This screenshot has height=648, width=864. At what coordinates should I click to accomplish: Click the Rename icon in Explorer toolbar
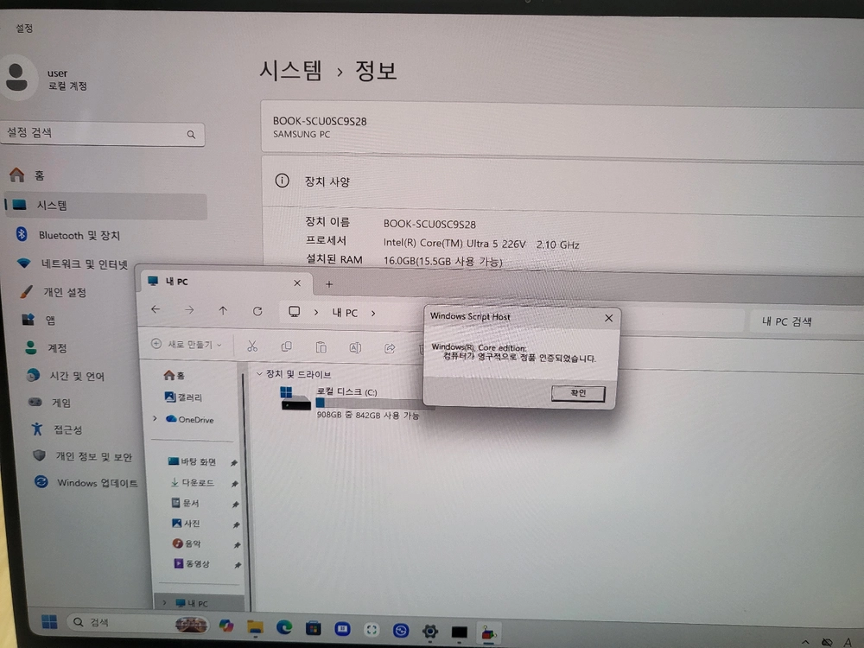(355, 347)
